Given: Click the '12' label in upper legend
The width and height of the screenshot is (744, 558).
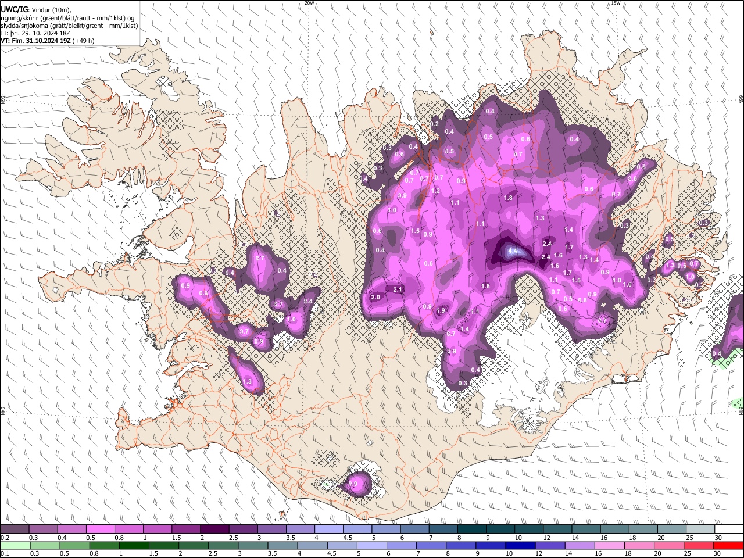Looking at the screenshot, I should (x=547, y=538).
